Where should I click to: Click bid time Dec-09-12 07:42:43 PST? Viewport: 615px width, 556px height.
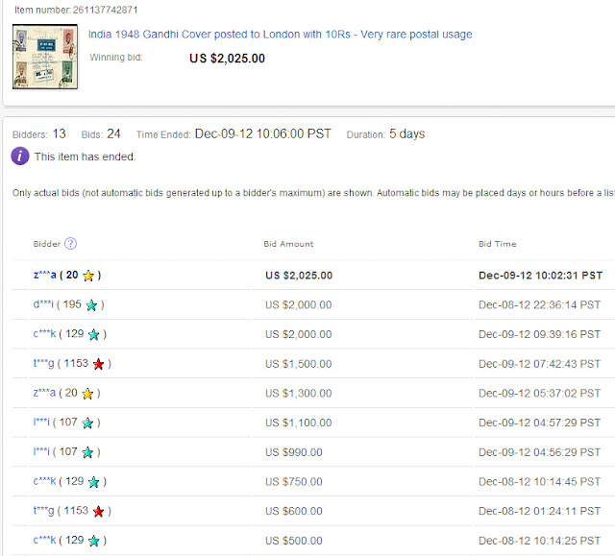coord(539,364)
